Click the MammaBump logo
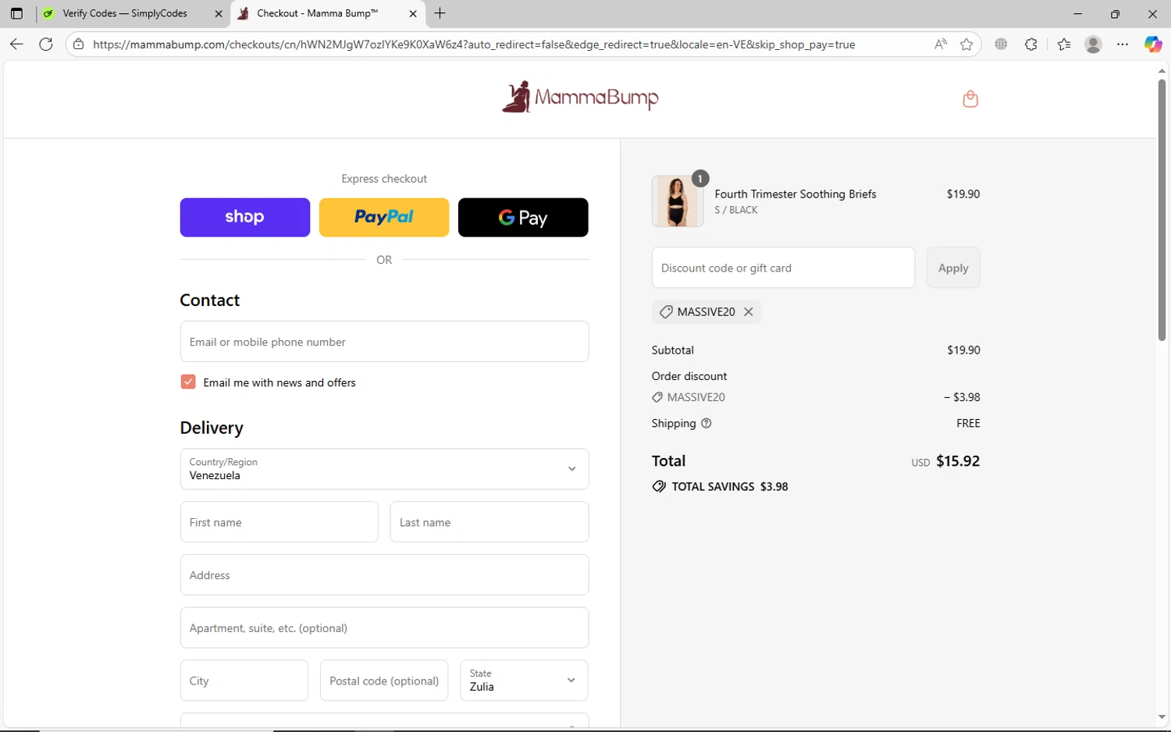This screenshot has width=1171, height=732. (580, 98)
